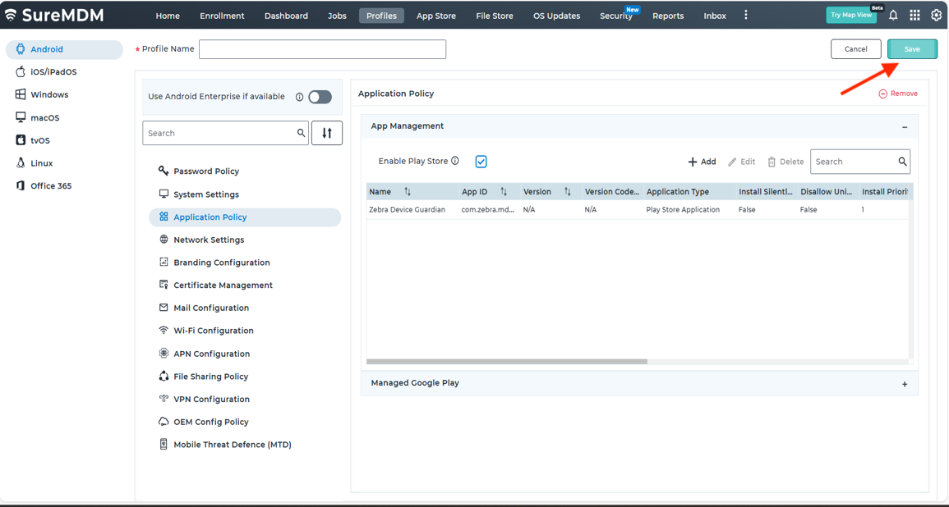Toggle Use Android Enterprise if available
The height and width of the screenshot is (507, 949).
coord(320,97)
